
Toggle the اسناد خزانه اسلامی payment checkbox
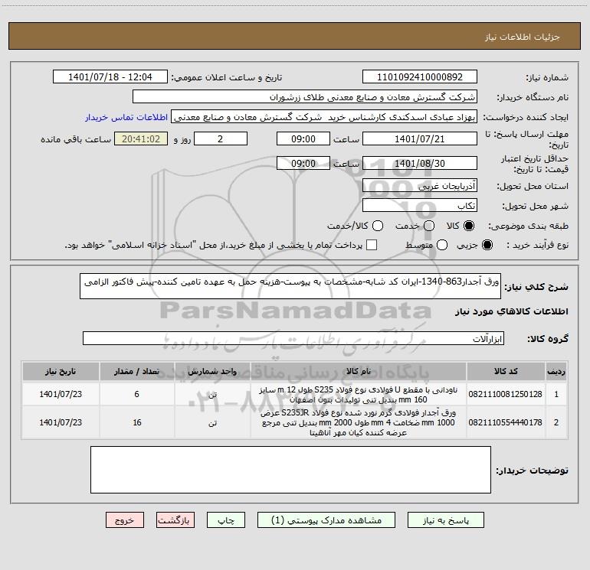pyautogui.click(x=372, y=245)
